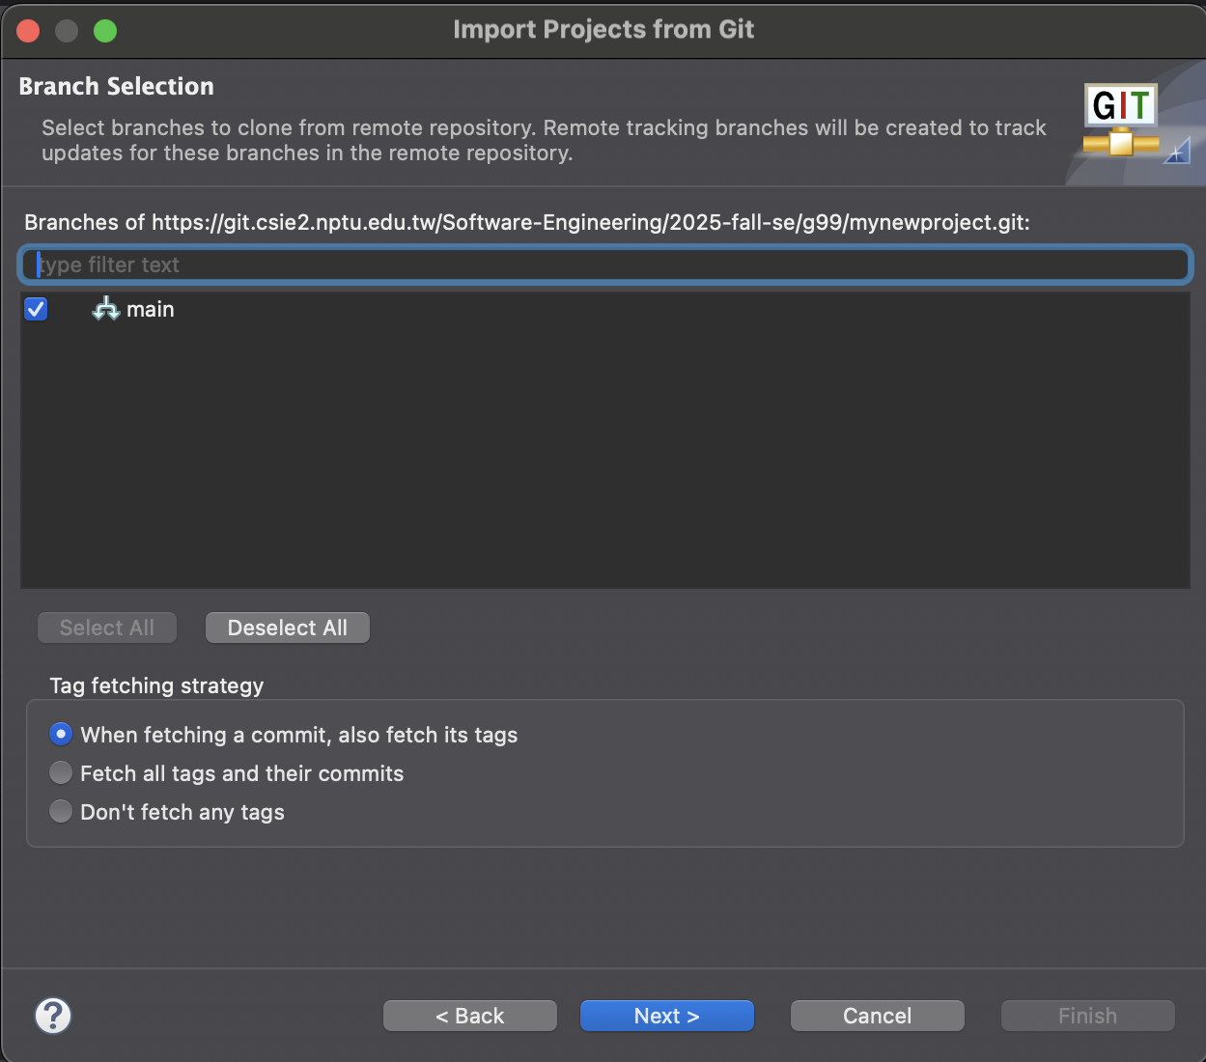This screenshot has height=1062, width=1206.
Task: Select 'When fetching a commit, also fetch its tags'
Action: pyautogui.click(x=61, y=735)
